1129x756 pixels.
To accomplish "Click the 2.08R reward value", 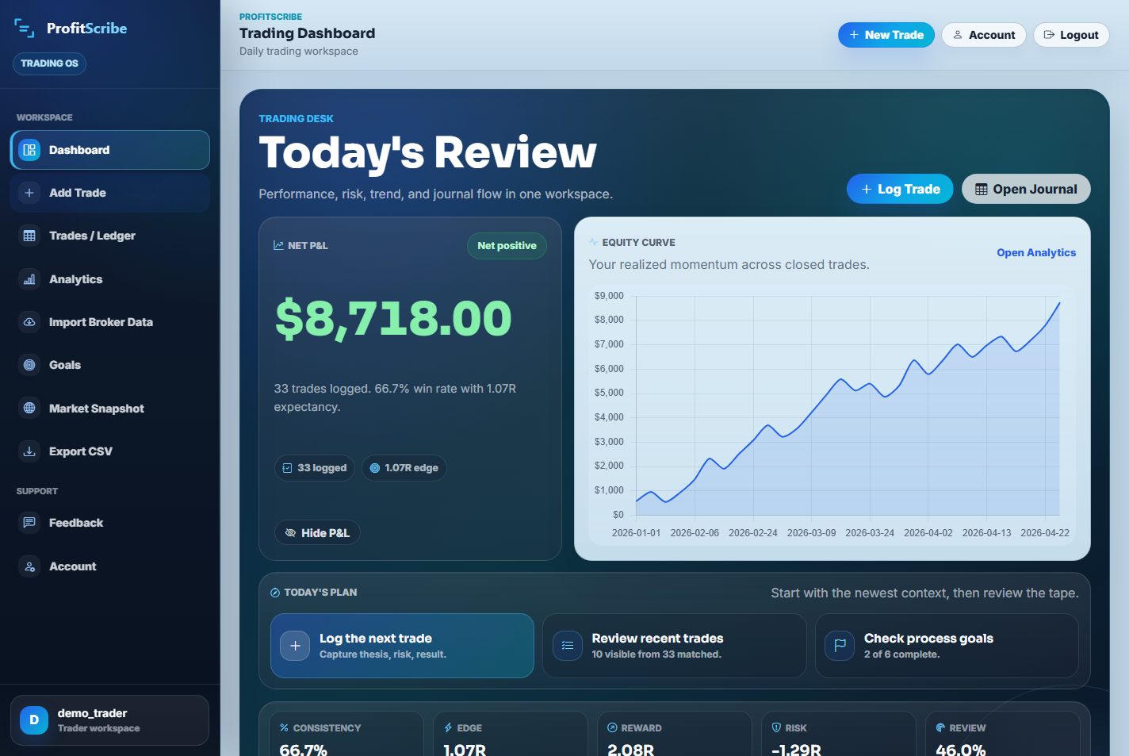I will pyautogui.click(x=630, y=750).
